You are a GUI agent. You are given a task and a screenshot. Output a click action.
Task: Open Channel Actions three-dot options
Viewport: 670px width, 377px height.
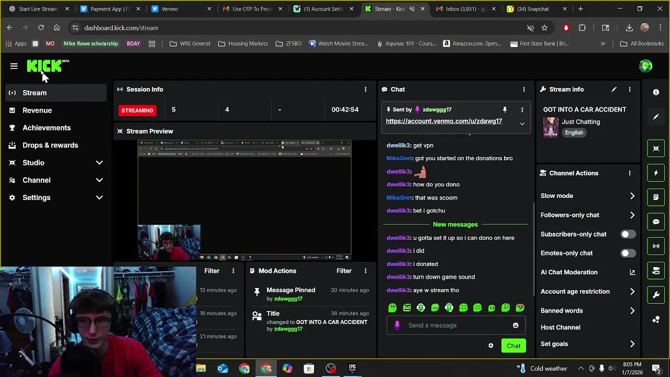[x=630, y=173]
